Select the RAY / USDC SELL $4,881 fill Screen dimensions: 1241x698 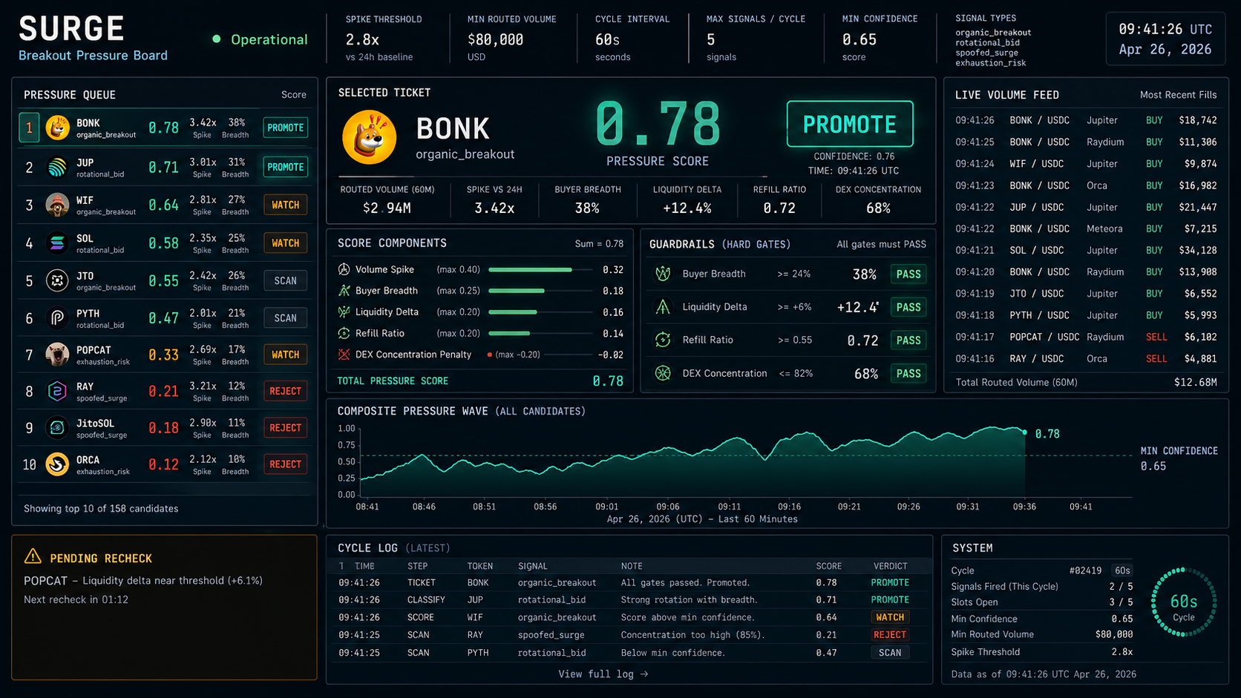click(x=1086, y=359)
